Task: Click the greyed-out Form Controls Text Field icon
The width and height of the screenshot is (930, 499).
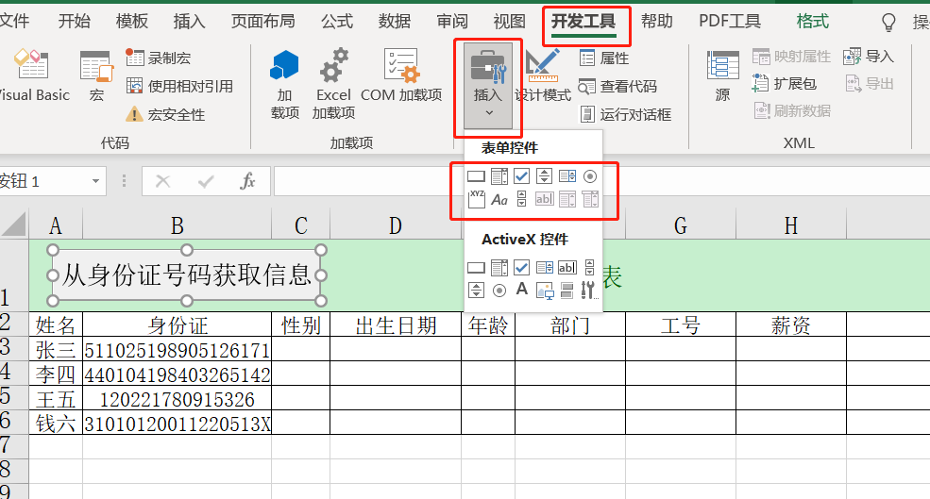Action: 544,199
